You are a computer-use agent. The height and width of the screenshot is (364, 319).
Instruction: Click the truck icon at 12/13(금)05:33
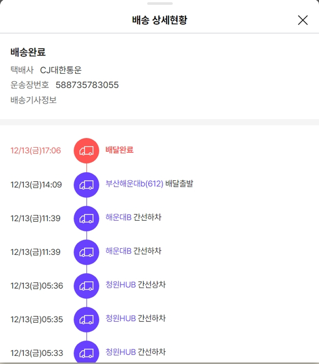[86, 353]
